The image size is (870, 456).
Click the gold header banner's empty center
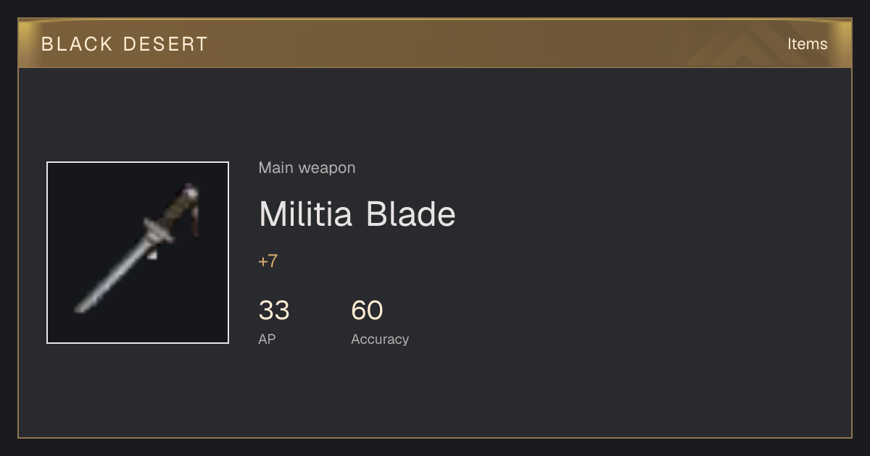tap(435, 44)
